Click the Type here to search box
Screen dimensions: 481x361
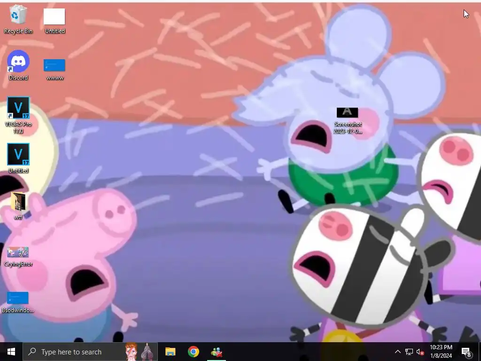click(90, 352)
